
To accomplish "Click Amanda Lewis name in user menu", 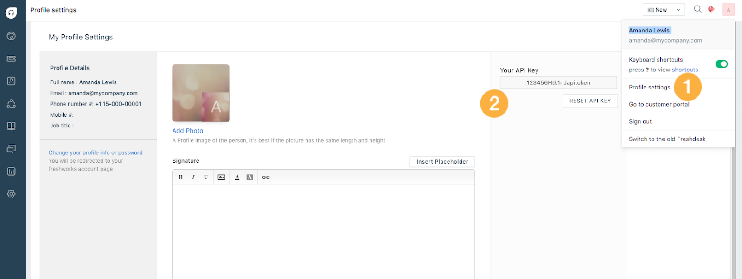I will (649, 30).
